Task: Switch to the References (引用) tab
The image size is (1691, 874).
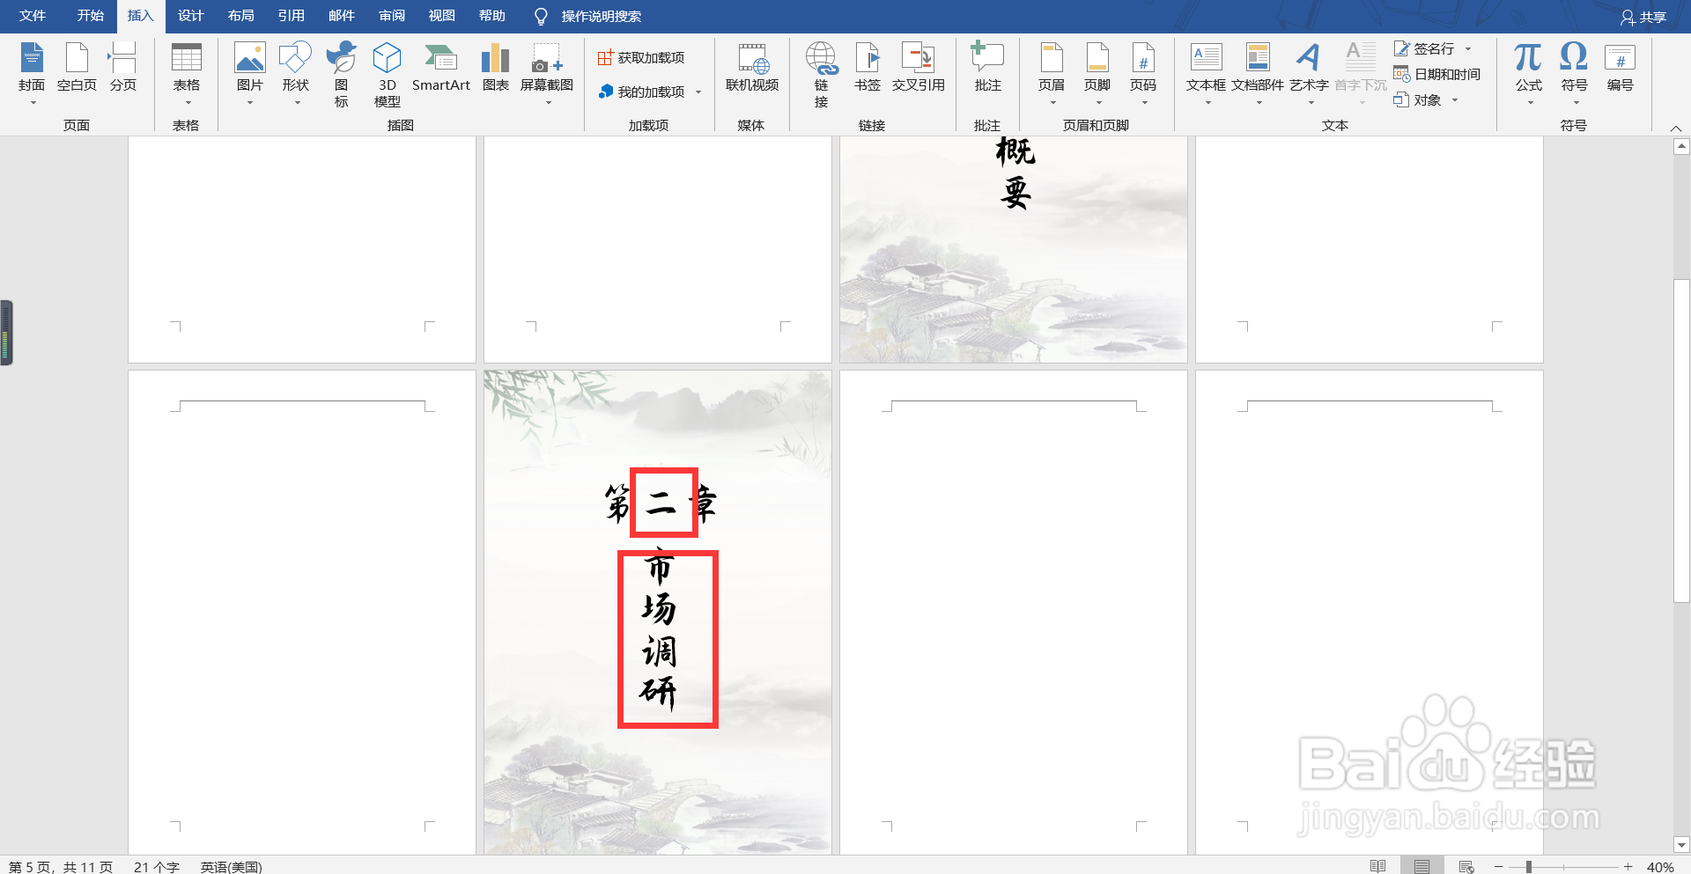Action: click(291, 16)
